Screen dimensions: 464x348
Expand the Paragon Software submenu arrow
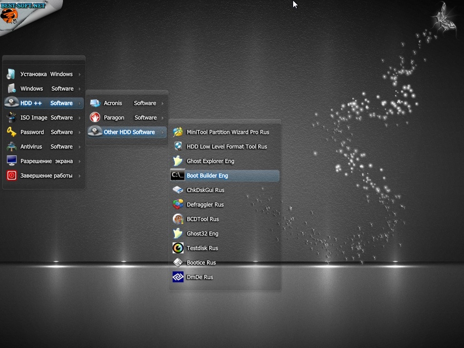pos(163,118)
